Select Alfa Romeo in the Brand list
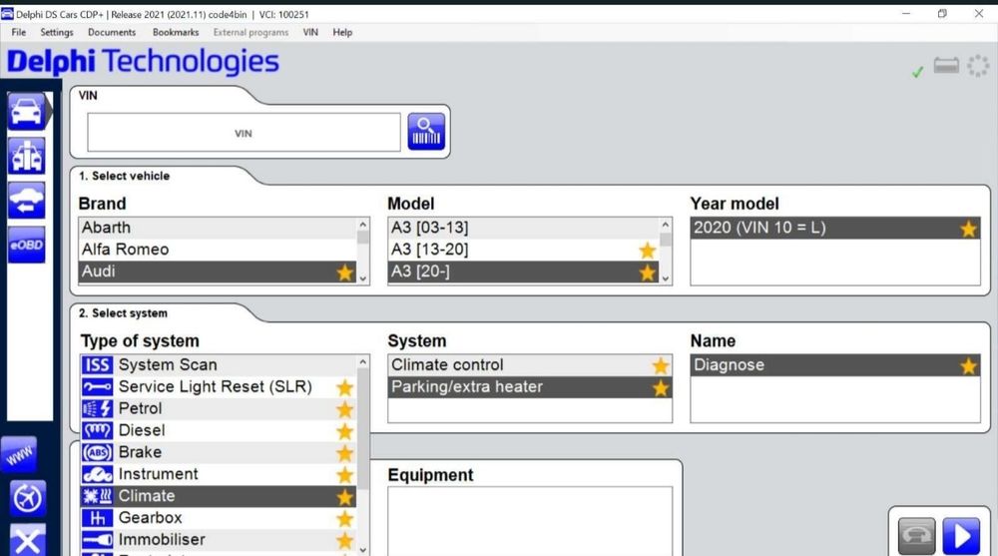This screenshot has width=998, height=556. [218, 249]
